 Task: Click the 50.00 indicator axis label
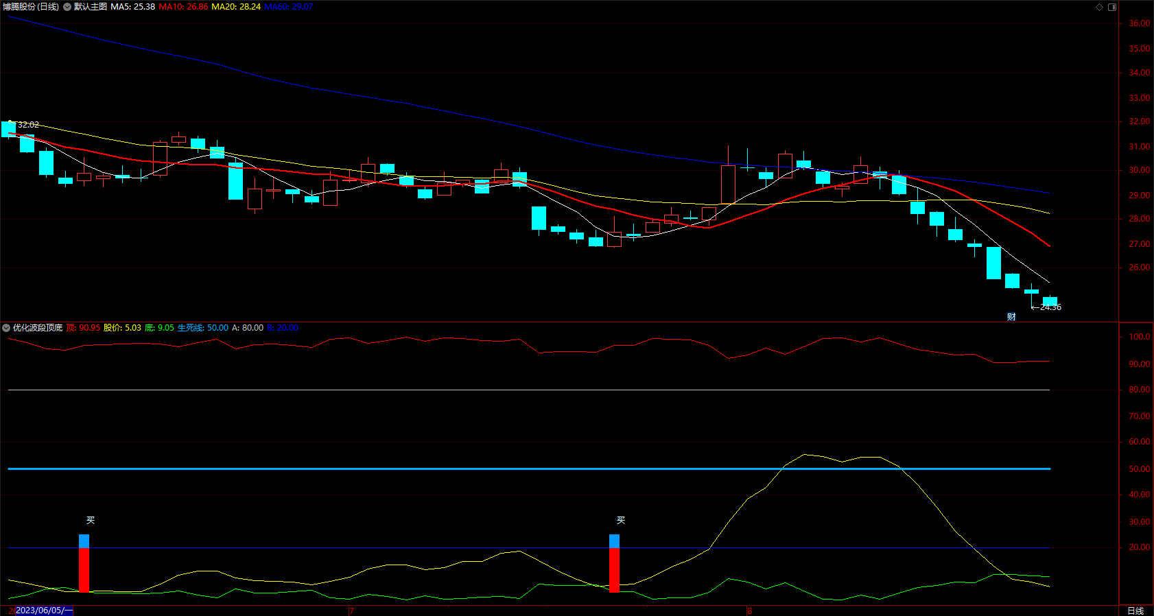1139,469
